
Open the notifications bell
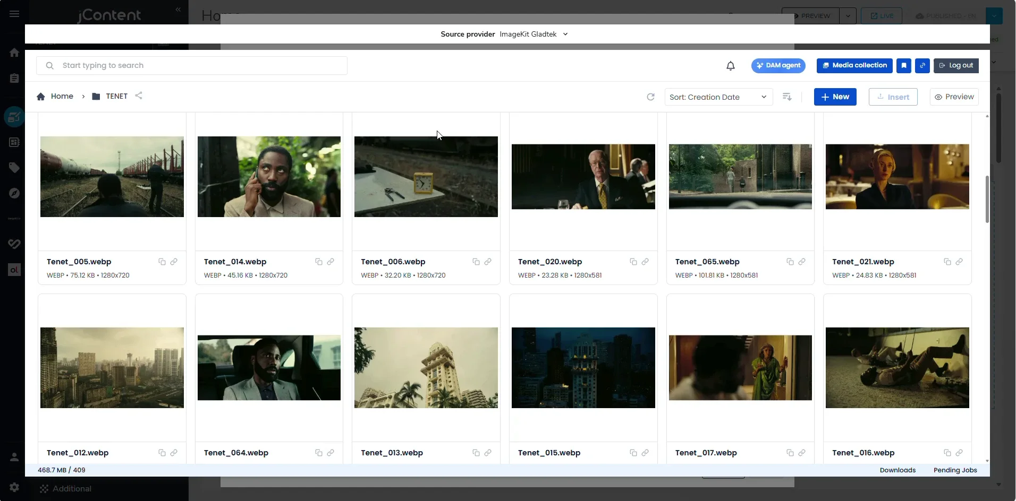731,66
